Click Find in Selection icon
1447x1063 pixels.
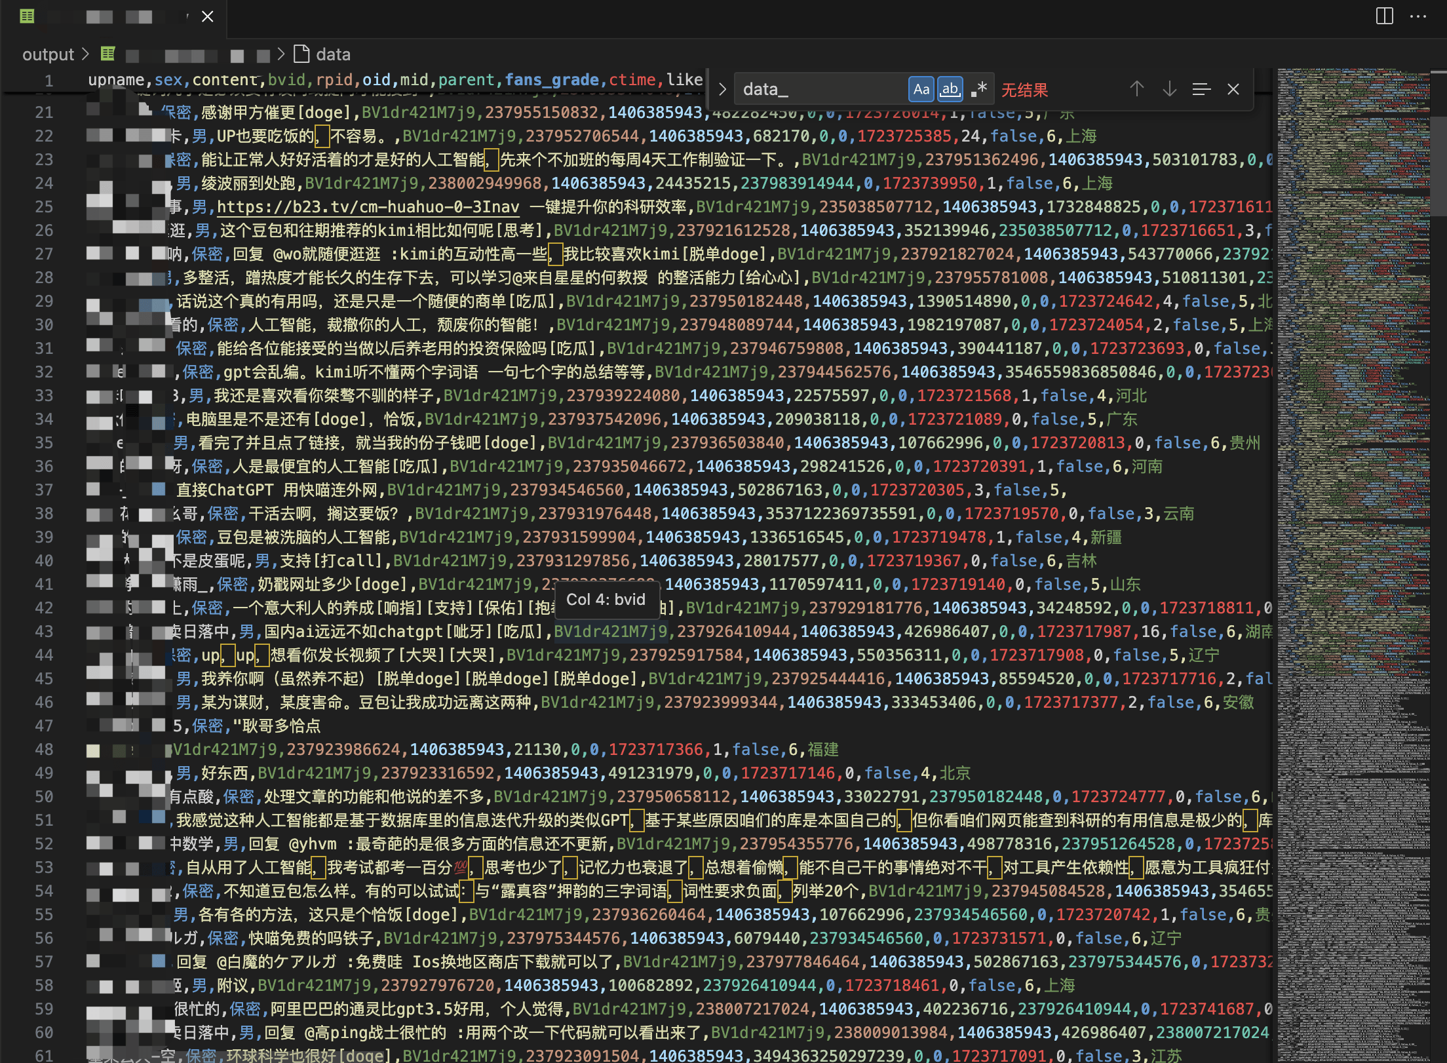(1201, 89)
